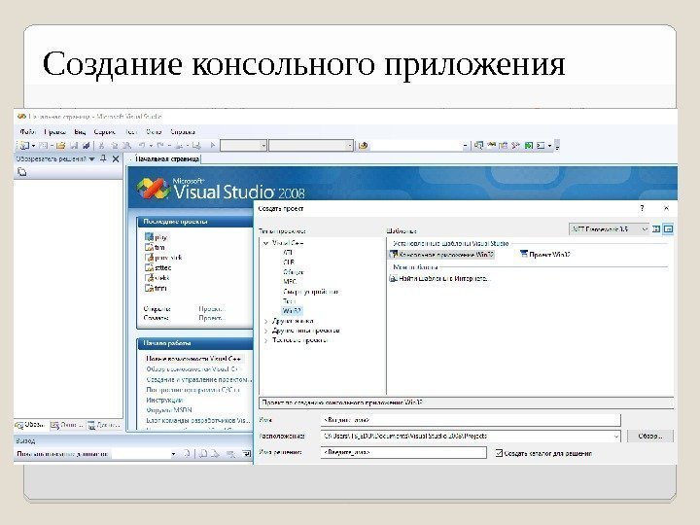This screenshot has width=700, height=525.
Task: Select Win32 project type in tree
Action: pyautogui.click(x=292, y=311)
